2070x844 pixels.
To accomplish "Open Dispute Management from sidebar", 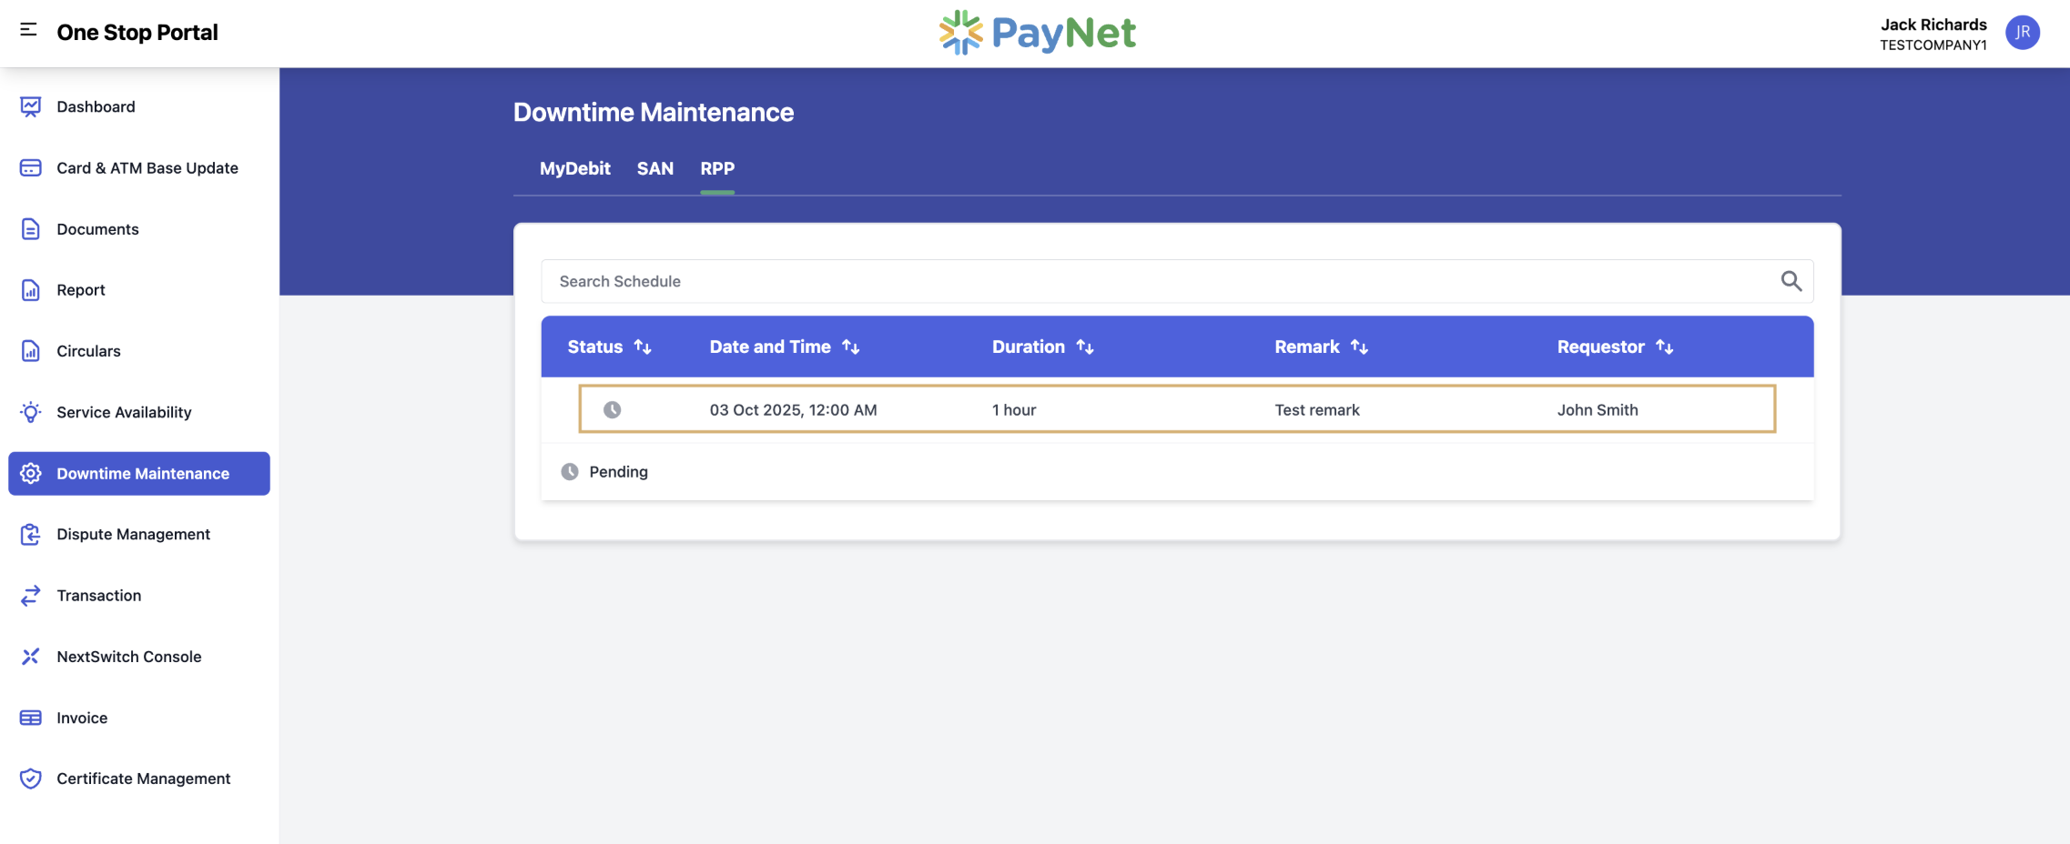I will click(133, 535).
